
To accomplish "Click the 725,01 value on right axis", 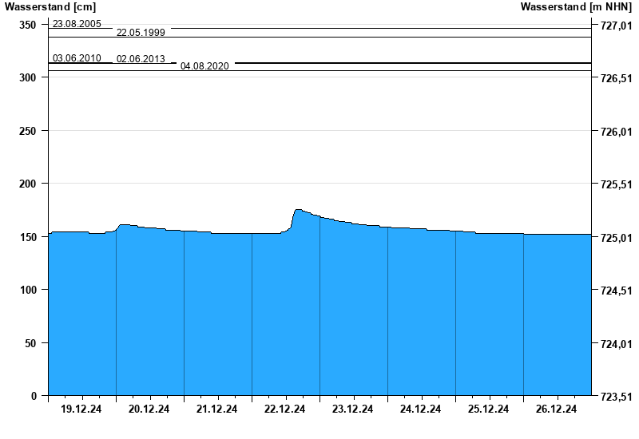I will [x=615, y=238].
